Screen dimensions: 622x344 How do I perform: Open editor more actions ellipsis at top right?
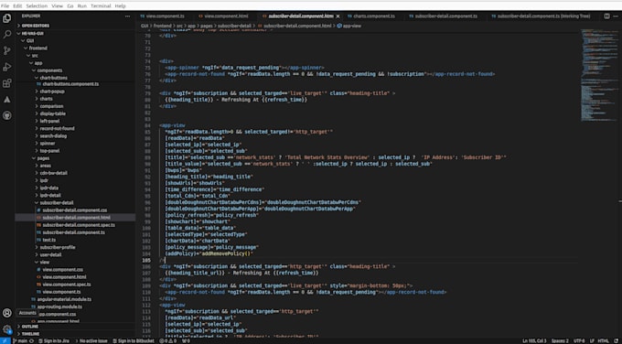pos(617,16)
